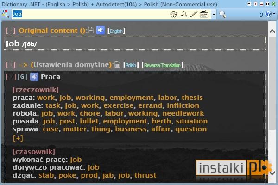
Task: Click 'question' in the sprawa row
Action: 191,129
